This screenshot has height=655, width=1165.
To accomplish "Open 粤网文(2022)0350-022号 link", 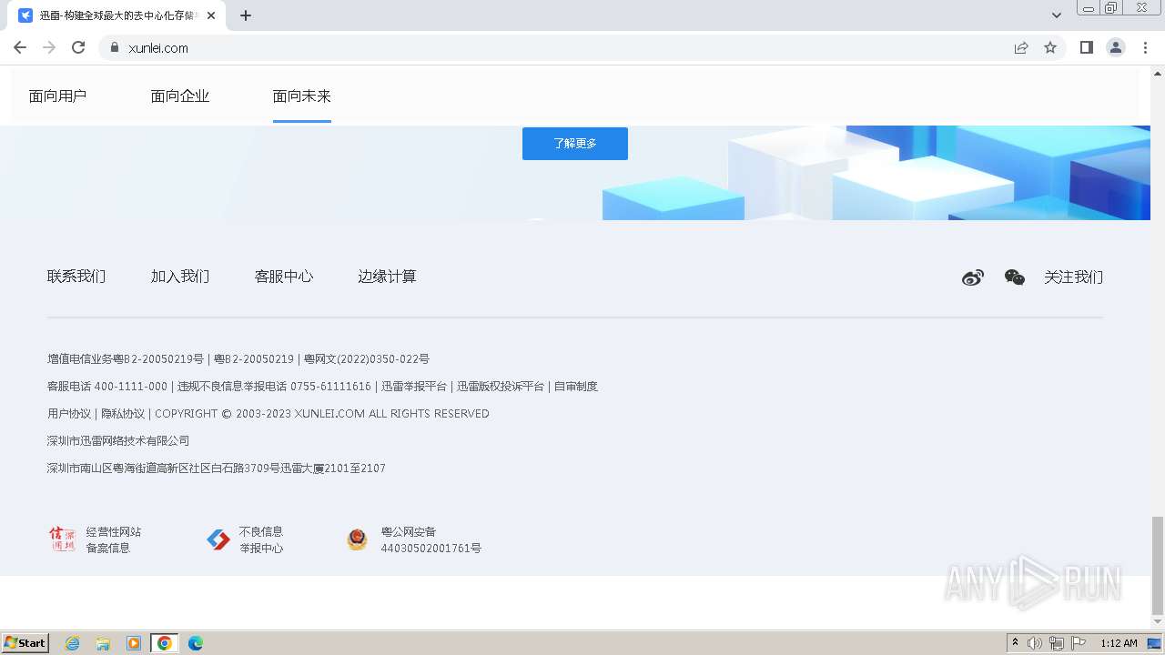I will click(367, 359).
